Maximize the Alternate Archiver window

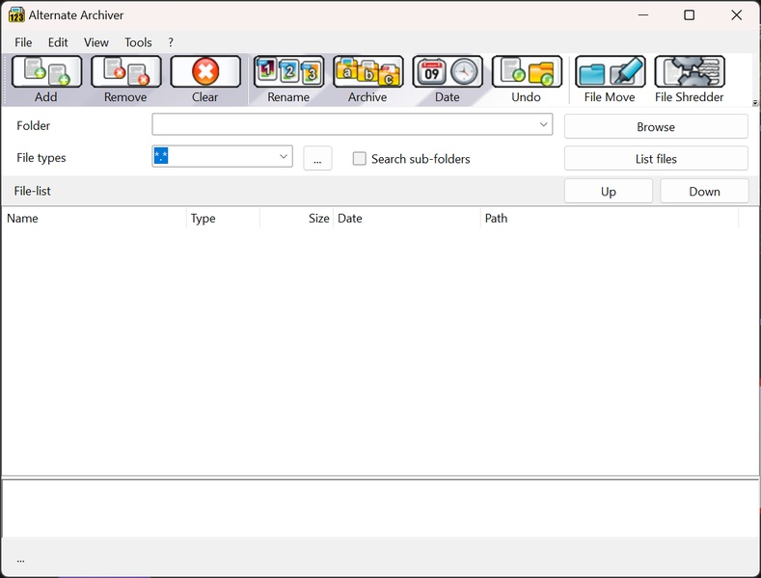click(690, 15)
